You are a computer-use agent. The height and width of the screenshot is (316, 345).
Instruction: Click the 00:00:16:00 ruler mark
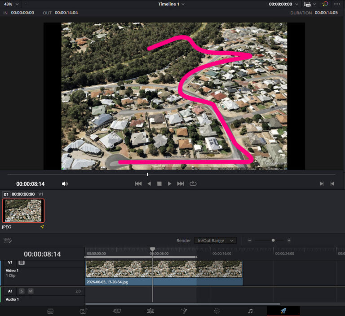coord(222,254)
